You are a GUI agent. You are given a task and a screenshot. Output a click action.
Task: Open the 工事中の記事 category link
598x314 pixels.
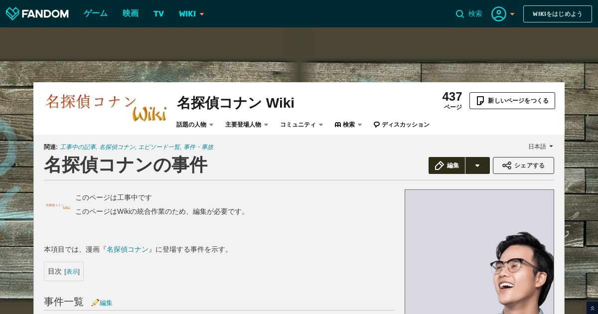78,147
